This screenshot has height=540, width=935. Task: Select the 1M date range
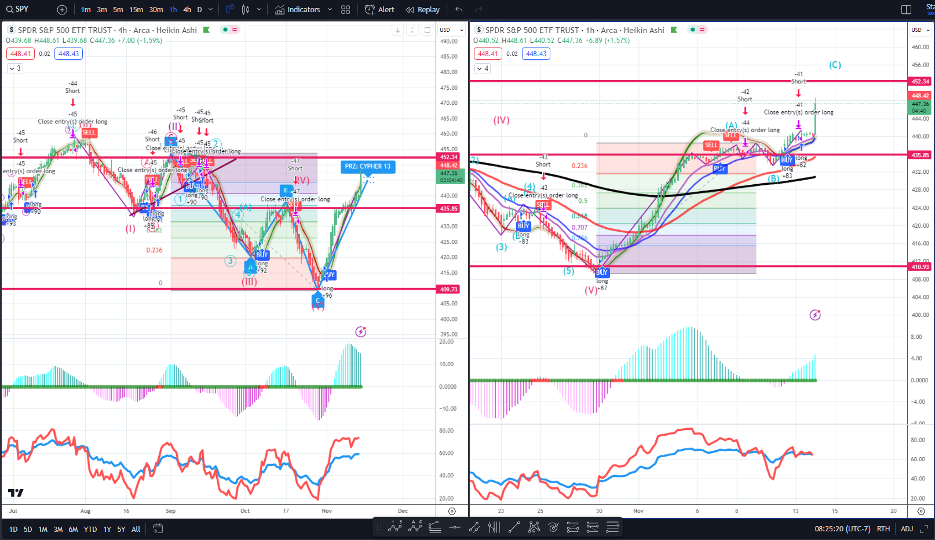(x=43, y=530)
